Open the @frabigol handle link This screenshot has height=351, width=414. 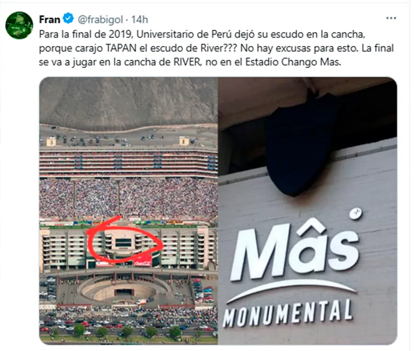coord(100,19)
